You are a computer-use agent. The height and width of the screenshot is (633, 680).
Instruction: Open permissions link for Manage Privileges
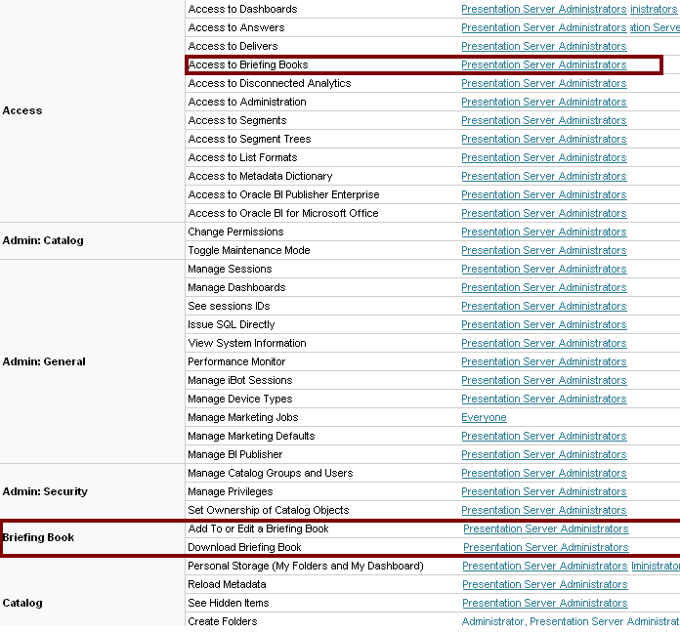coord(544,492)
